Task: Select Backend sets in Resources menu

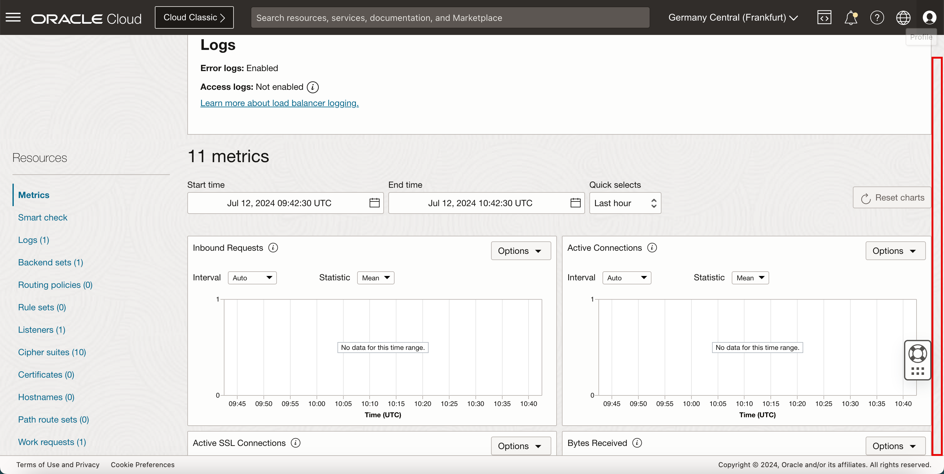Action: (x=51, y=263)
